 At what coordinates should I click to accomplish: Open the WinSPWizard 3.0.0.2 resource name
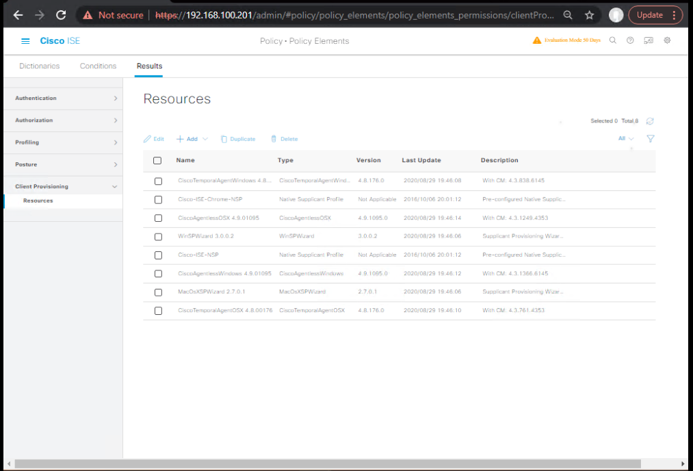206,236
